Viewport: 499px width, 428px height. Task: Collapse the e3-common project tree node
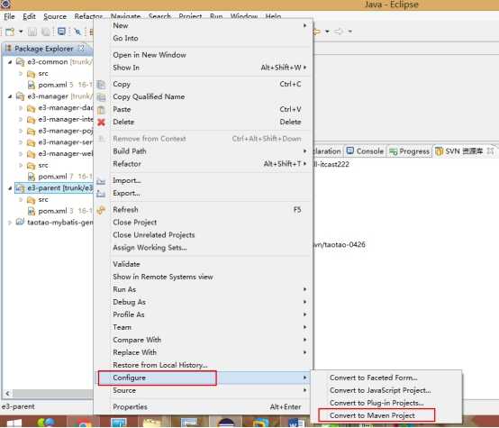tap(10, 62)
